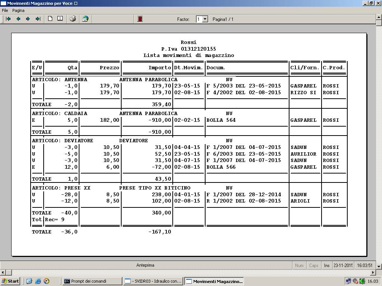
Task: Click P.Iva 01312120155 header text
Action: [188, 49]
